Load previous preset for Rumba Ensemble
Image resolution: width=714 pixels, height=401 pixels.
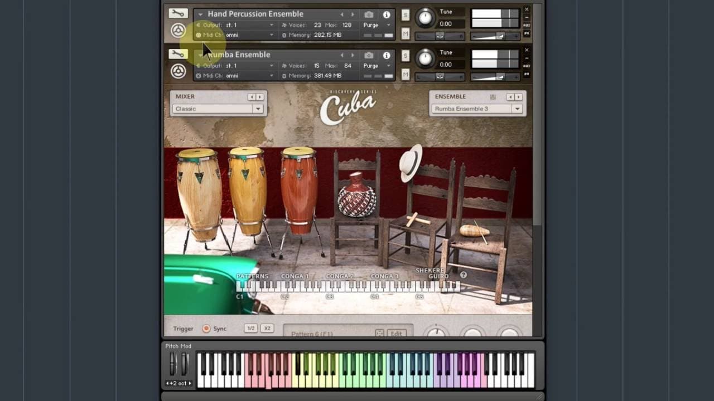pyautogui.click(x=342, y=55)
